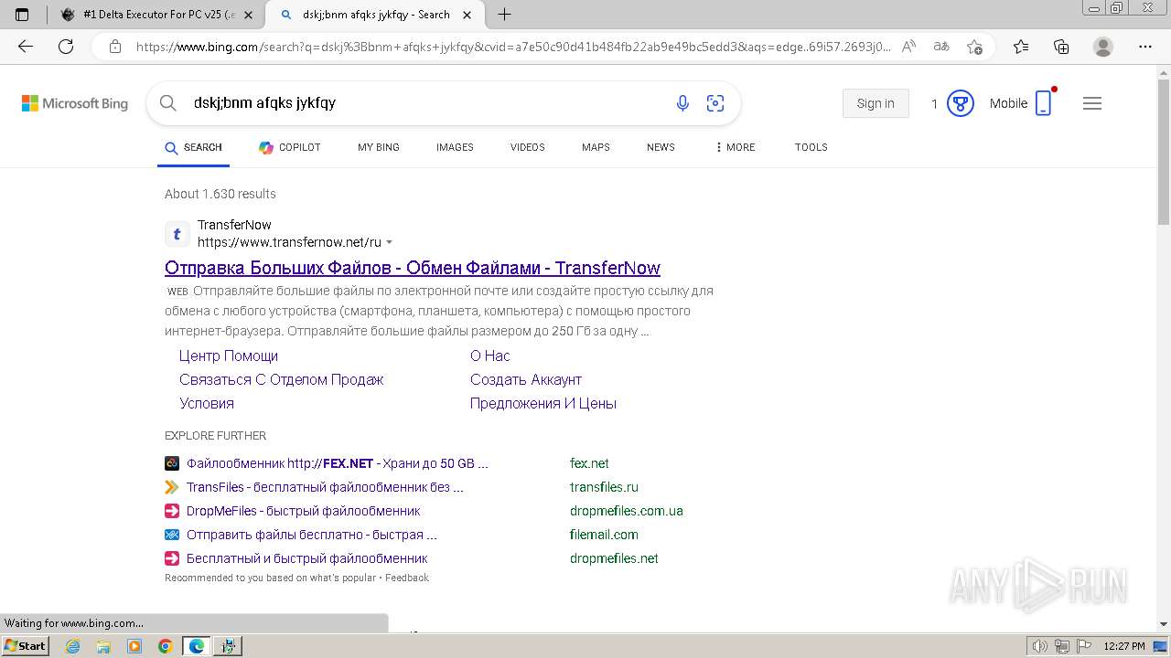Launch Internet Explorer from taskbar
The height and width of the screenshot is (658, 1171).
[73, 646]
